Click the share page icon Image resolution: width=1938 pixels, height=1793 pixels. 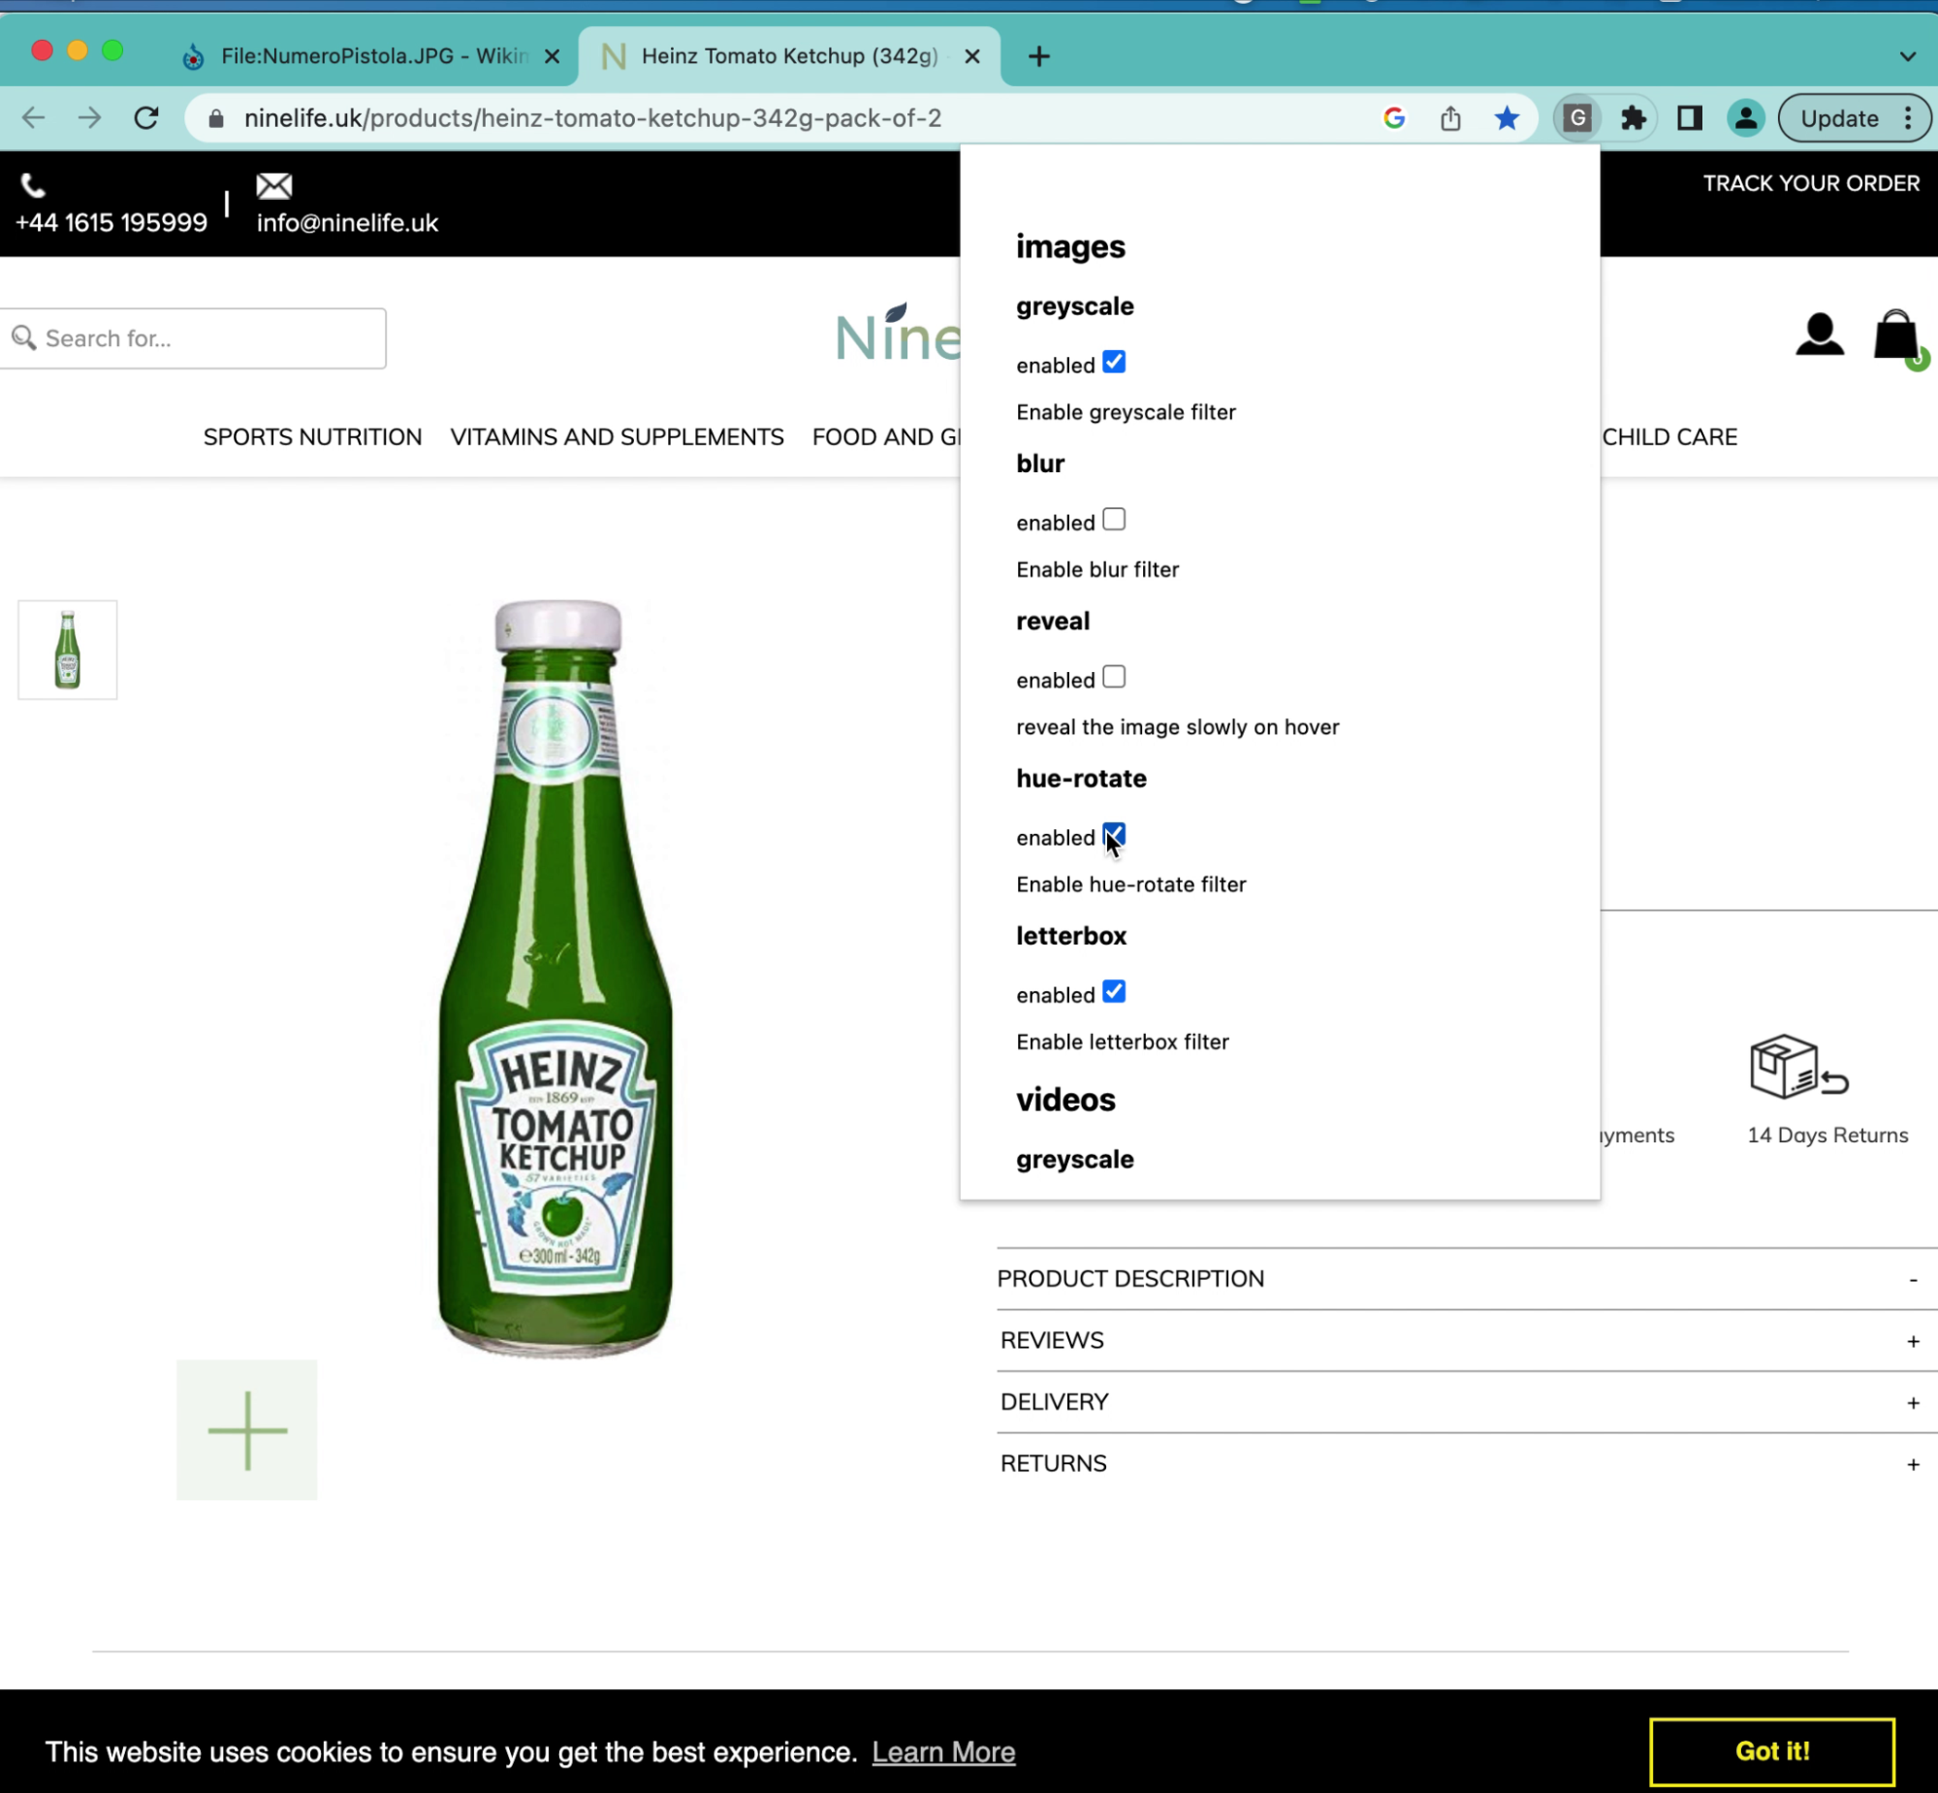coord(1451,118)
